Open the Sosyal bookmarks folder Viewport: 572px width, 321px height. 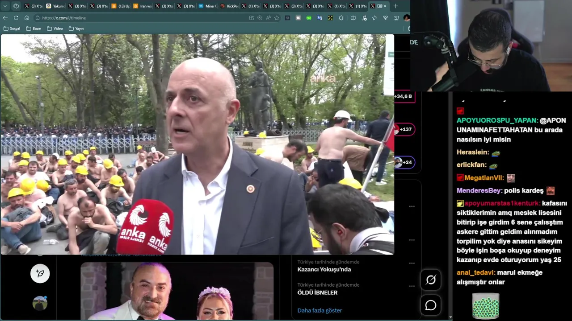[12, 29]
